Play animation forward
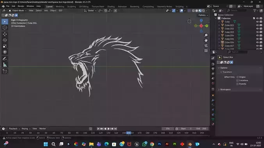This screenshot has width=264, height=148. pyautogui.click(x=109, y=129)
